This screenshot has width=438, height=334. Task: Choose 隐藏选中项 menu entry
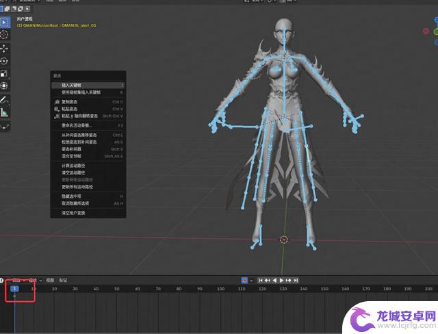pyautogui.click(x=88, y=196)
